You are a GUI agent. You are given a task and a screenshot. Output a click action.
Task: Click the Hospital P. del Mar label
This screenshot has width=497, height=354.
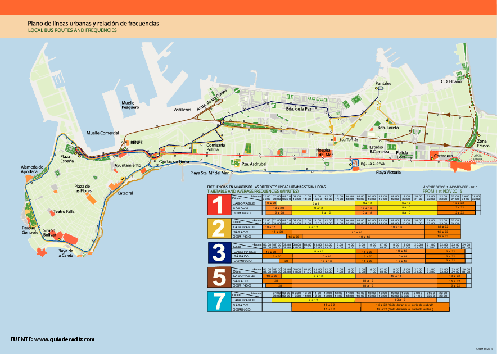pyautogui.click(x=324, y=153)
